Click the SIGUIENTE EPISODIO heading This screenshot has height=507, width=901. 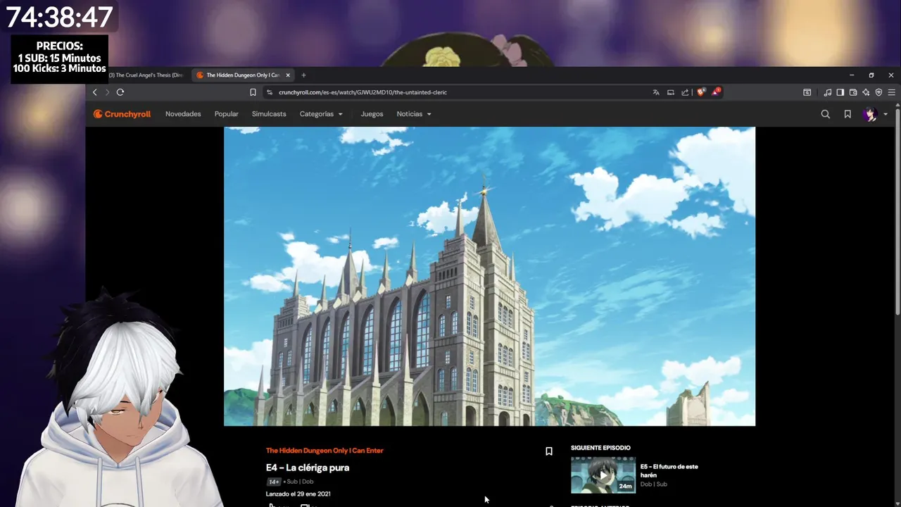[x=600, y=448]
